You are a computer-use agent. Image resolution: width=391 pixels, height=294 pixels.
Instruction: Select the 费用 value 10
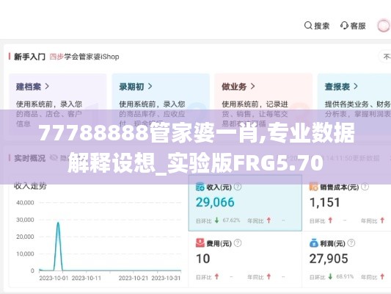[203, 259]
